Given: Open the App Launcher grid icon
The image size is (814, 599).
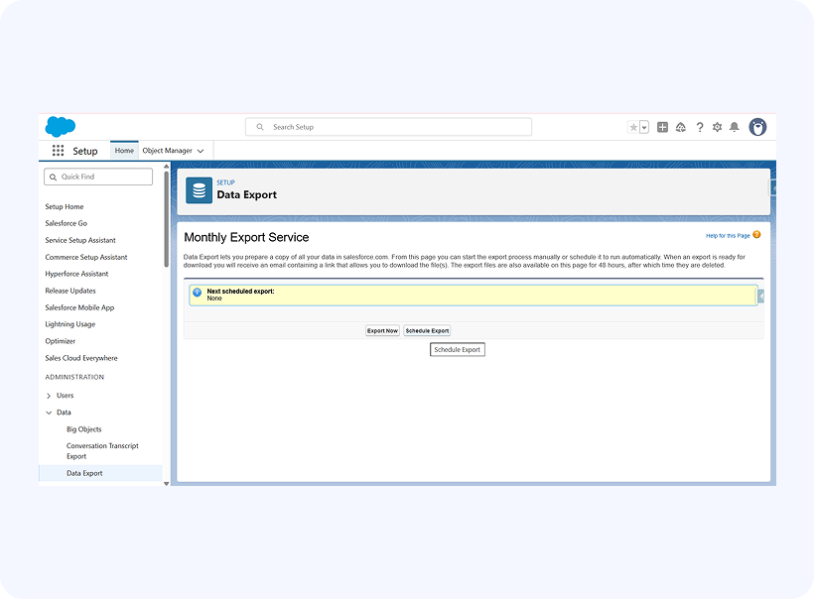Looking at the screenshot, I should (58, 151).
